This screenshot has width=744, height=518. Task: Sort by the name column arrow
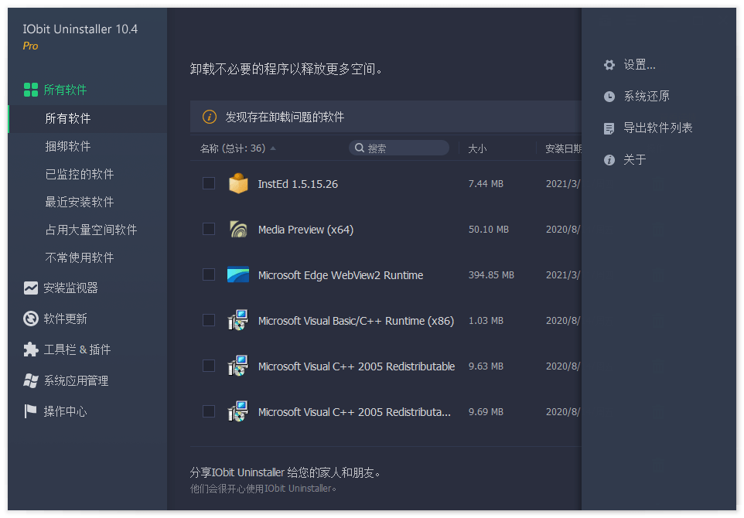[273, 148]
